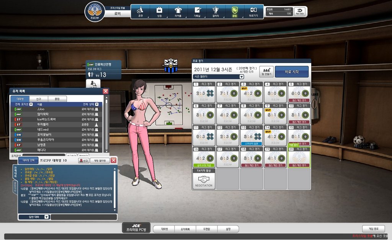392x240 pixels.
Task: Open the 전체 상태 status filter dropdown
Action: tap(97, 104)
